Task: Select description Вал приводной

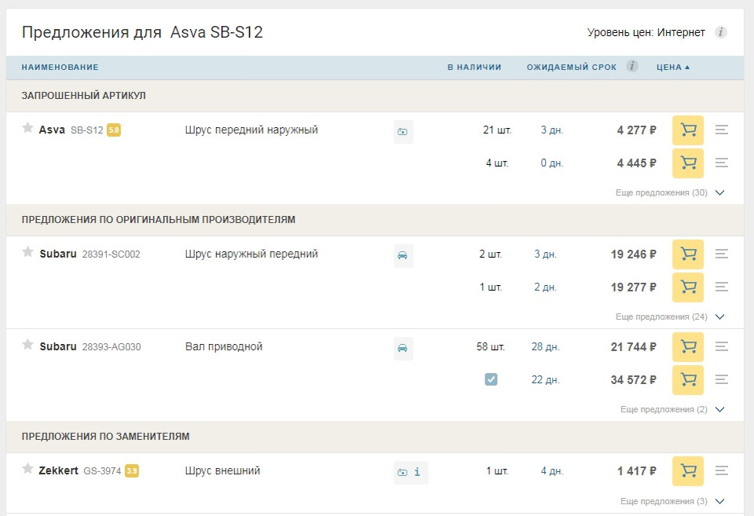Action: point(224,346)
